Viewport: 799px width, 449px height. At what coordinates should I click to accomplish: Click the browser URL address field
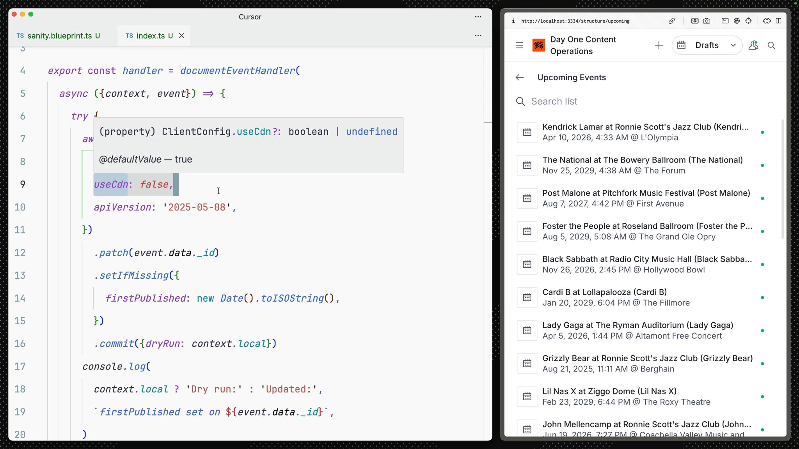(x=575, y=21)
